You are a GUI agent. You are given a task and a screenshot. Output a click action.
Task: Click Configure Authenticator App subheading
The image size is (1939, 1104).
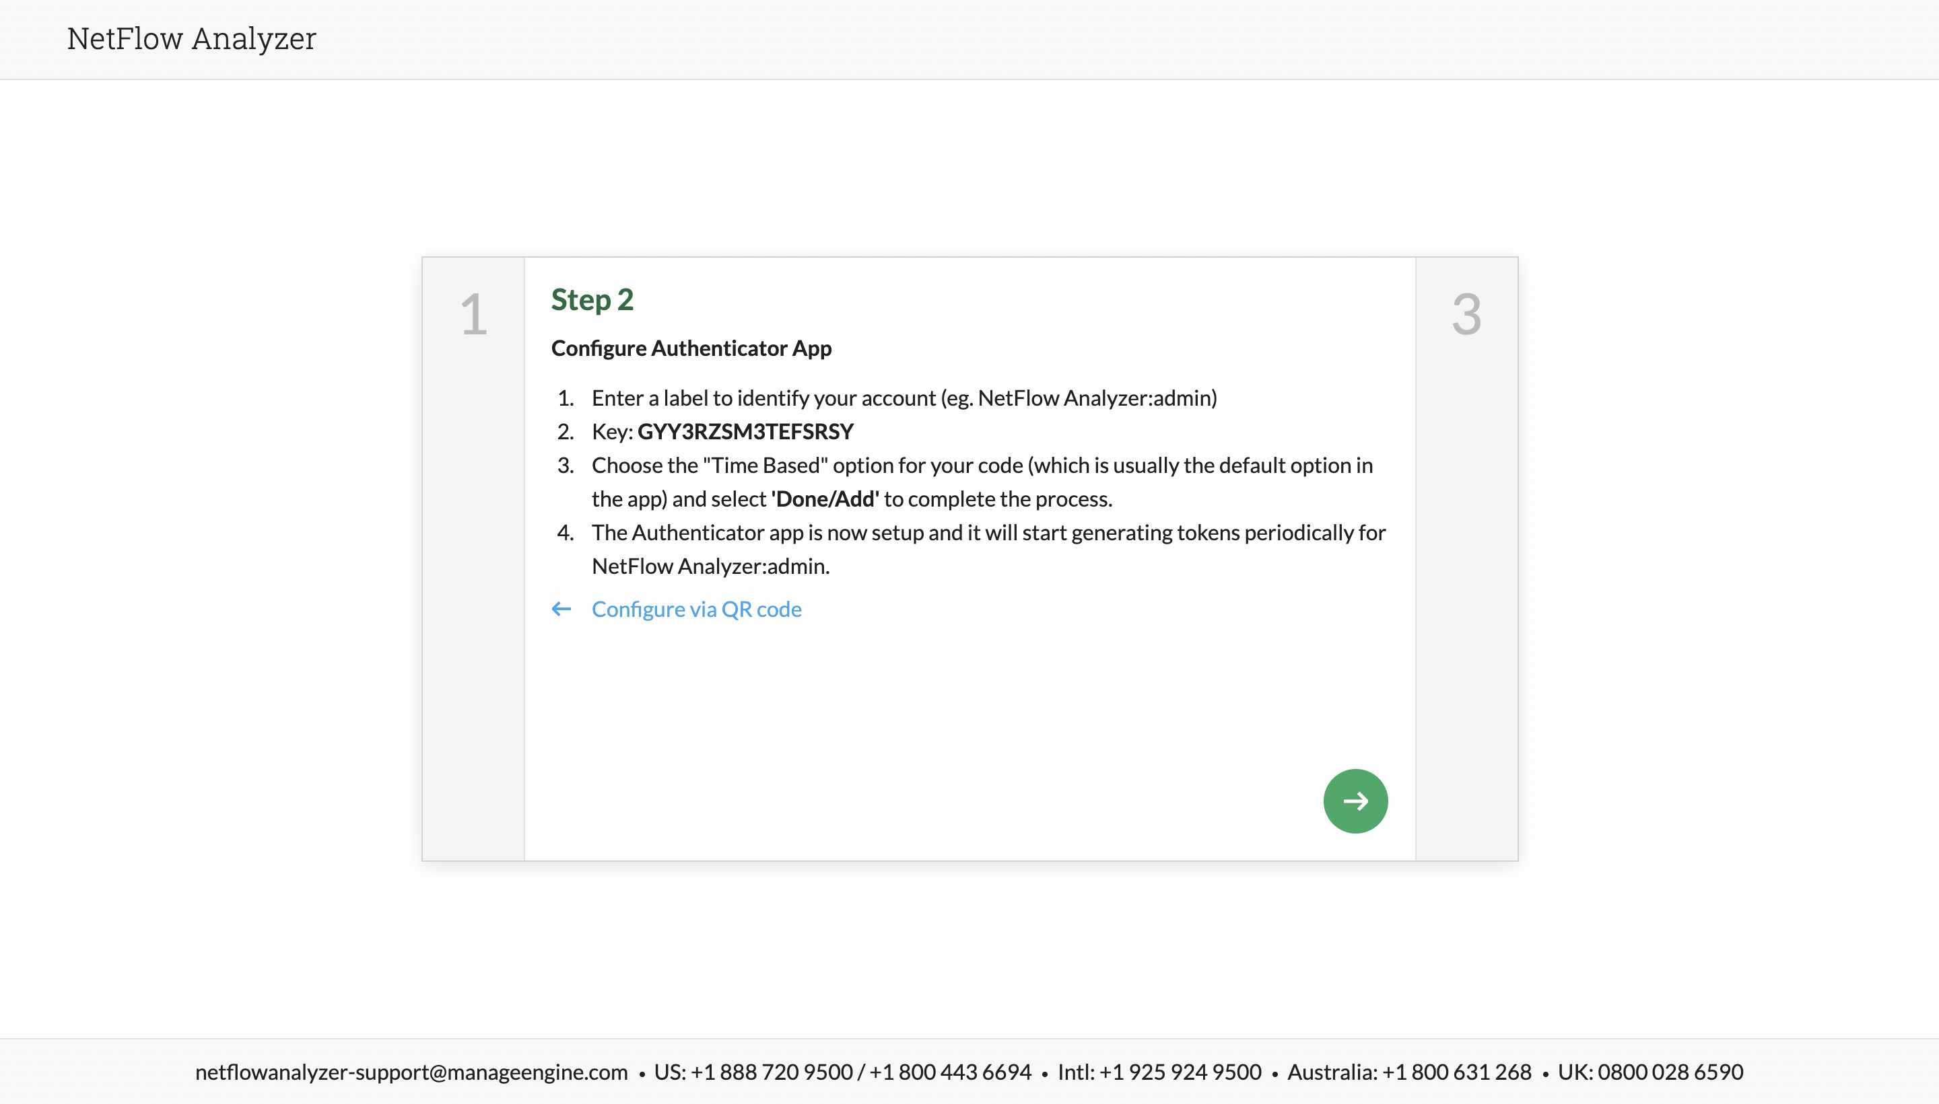691,348
